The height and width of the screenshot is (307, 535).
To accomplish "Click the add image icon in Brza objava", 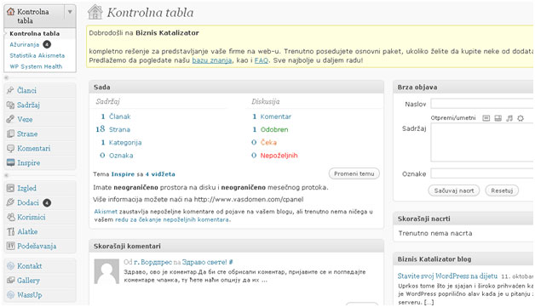I will coord(486,118).
